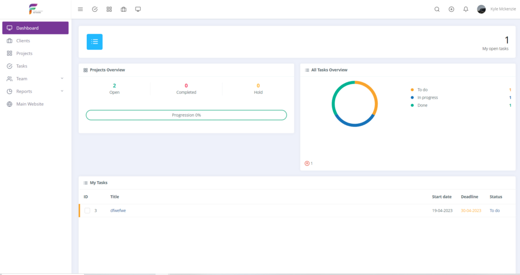Click the projects grid icon in top bar
520x275 pixels.
(x=109, y=9)
